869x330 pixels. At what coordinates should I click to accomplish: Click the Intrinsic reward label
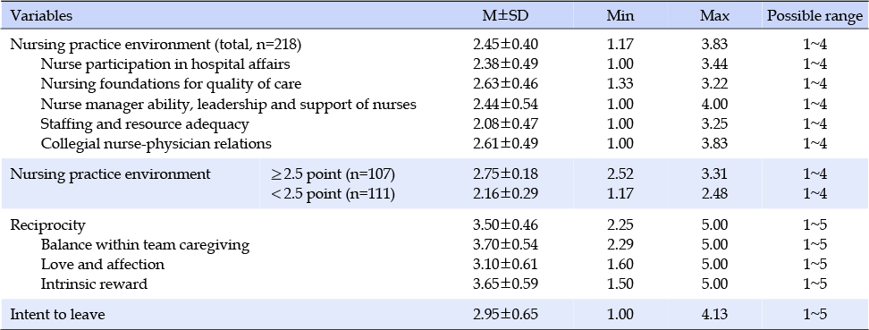click(x=94, y=284)
